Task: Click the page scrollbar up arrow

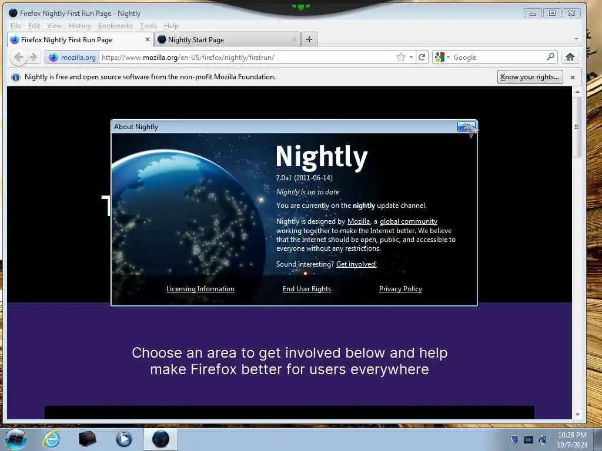Action: (577, 92)
